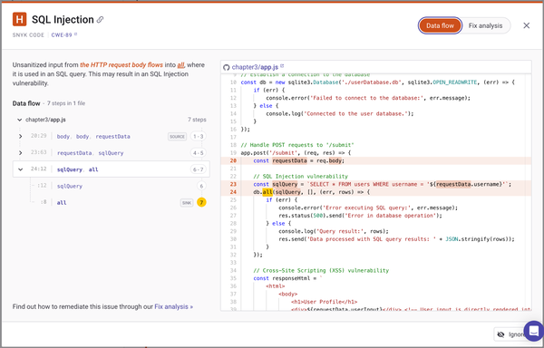Click the eye-slash icon on Ignore button
The image size is (544, 348).
click(x=500, y=334)
